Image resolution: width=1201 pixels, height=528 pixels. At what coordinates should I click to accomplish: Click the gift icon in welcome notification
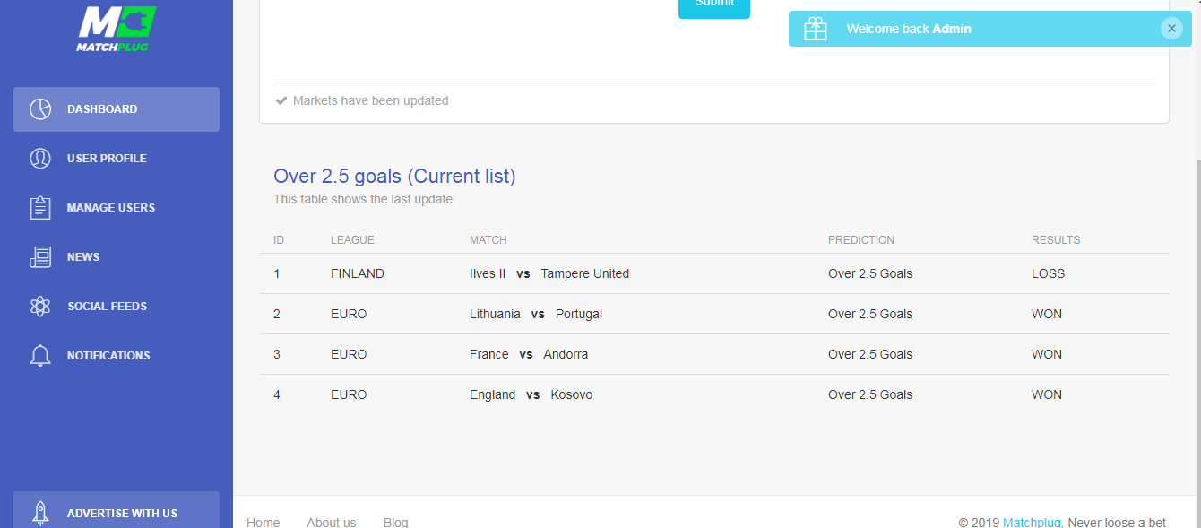coord(815,29)
